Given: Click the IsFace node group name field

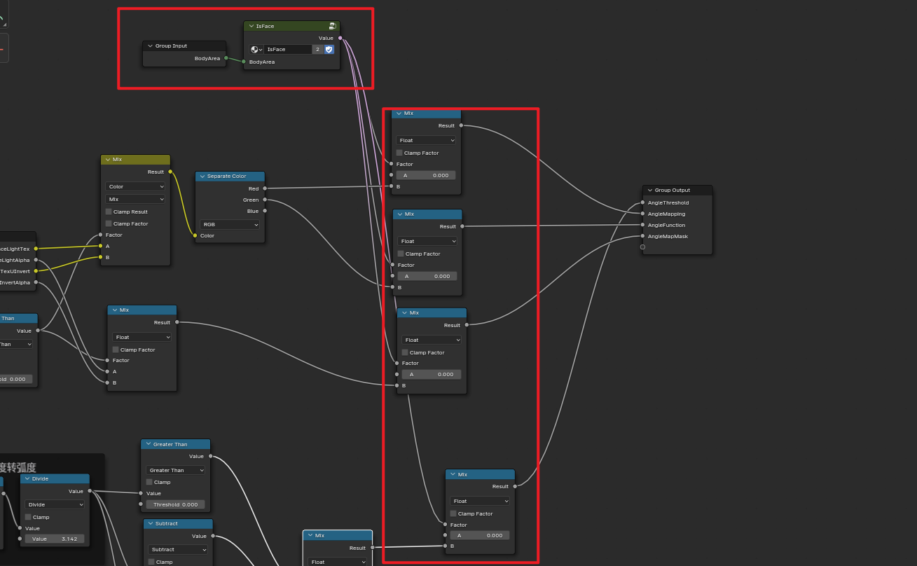Looking at the screenshot, I should [x=287, y=50].
